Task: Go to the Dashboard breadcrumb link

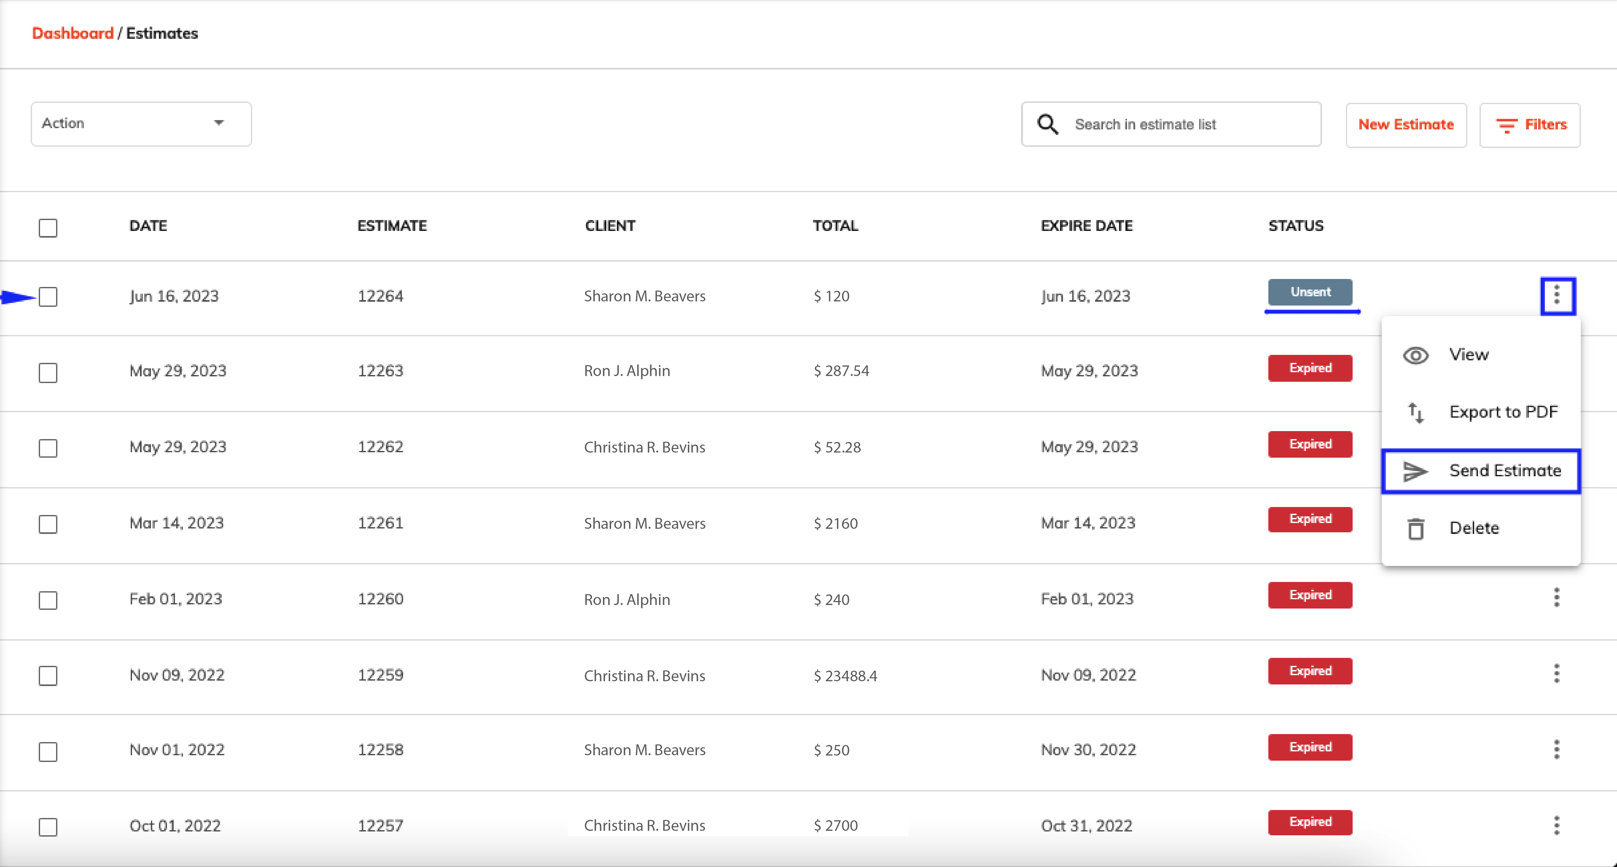Action: pyautogui.click(x=73, y=33)
